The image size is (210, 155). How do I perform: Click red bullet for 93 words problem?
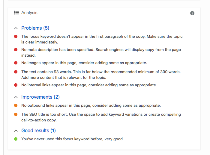pyautogui.click(x=16, y=72)
